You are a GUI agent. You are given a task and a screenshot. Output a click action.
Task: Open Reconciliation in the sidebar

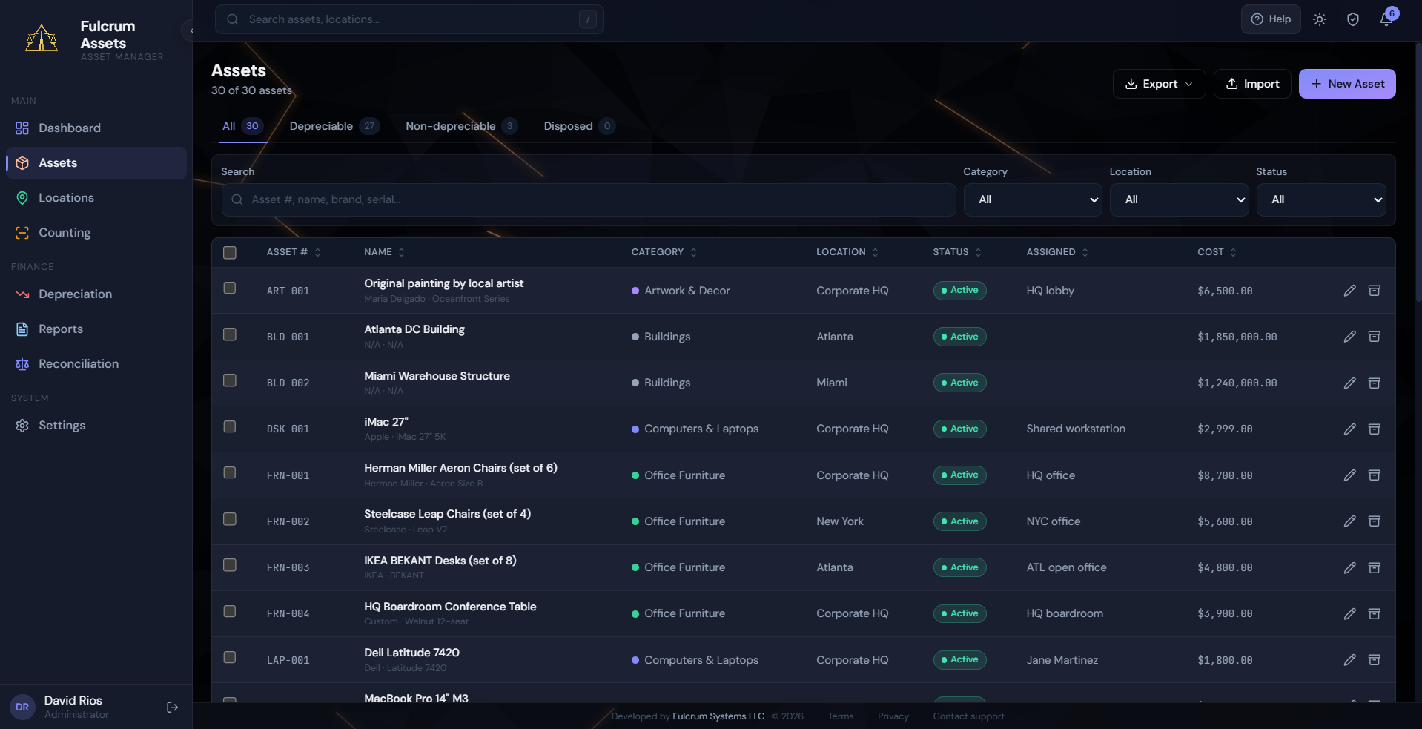78,364
